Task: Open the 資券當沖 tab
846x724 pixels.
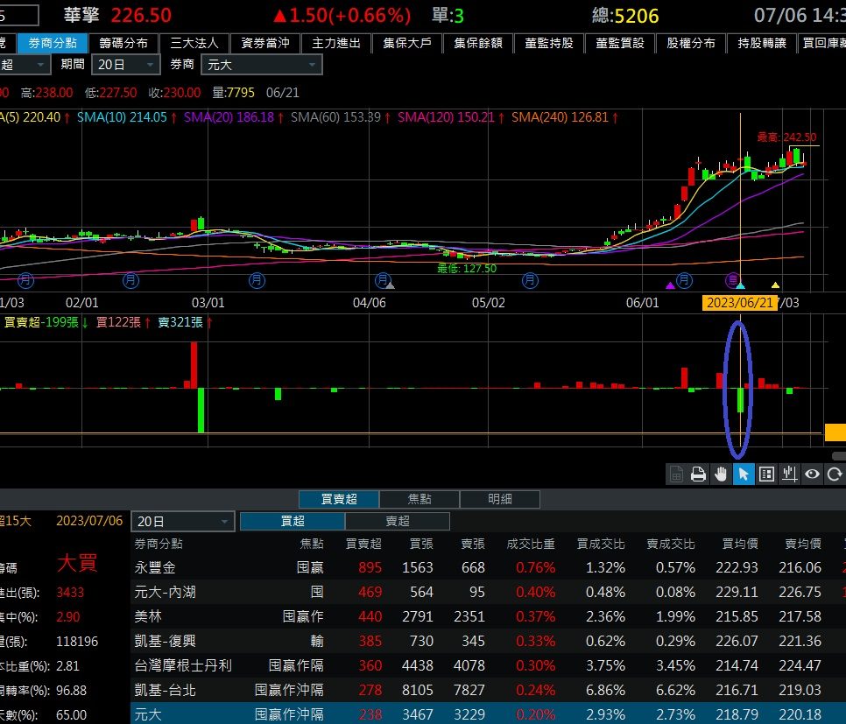Action: [x=264, y=43]
